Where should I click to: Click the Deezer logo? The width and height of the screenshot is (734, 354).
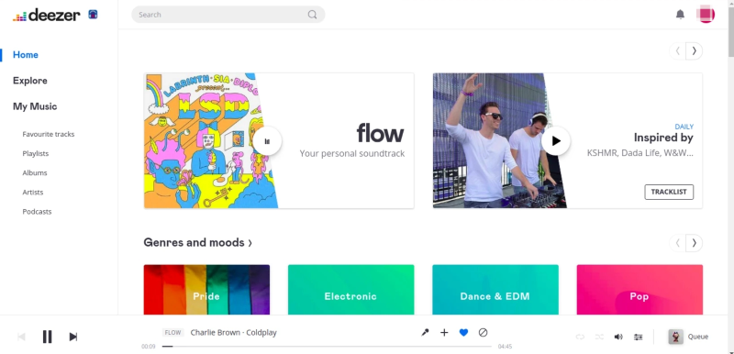click(47, 15)
